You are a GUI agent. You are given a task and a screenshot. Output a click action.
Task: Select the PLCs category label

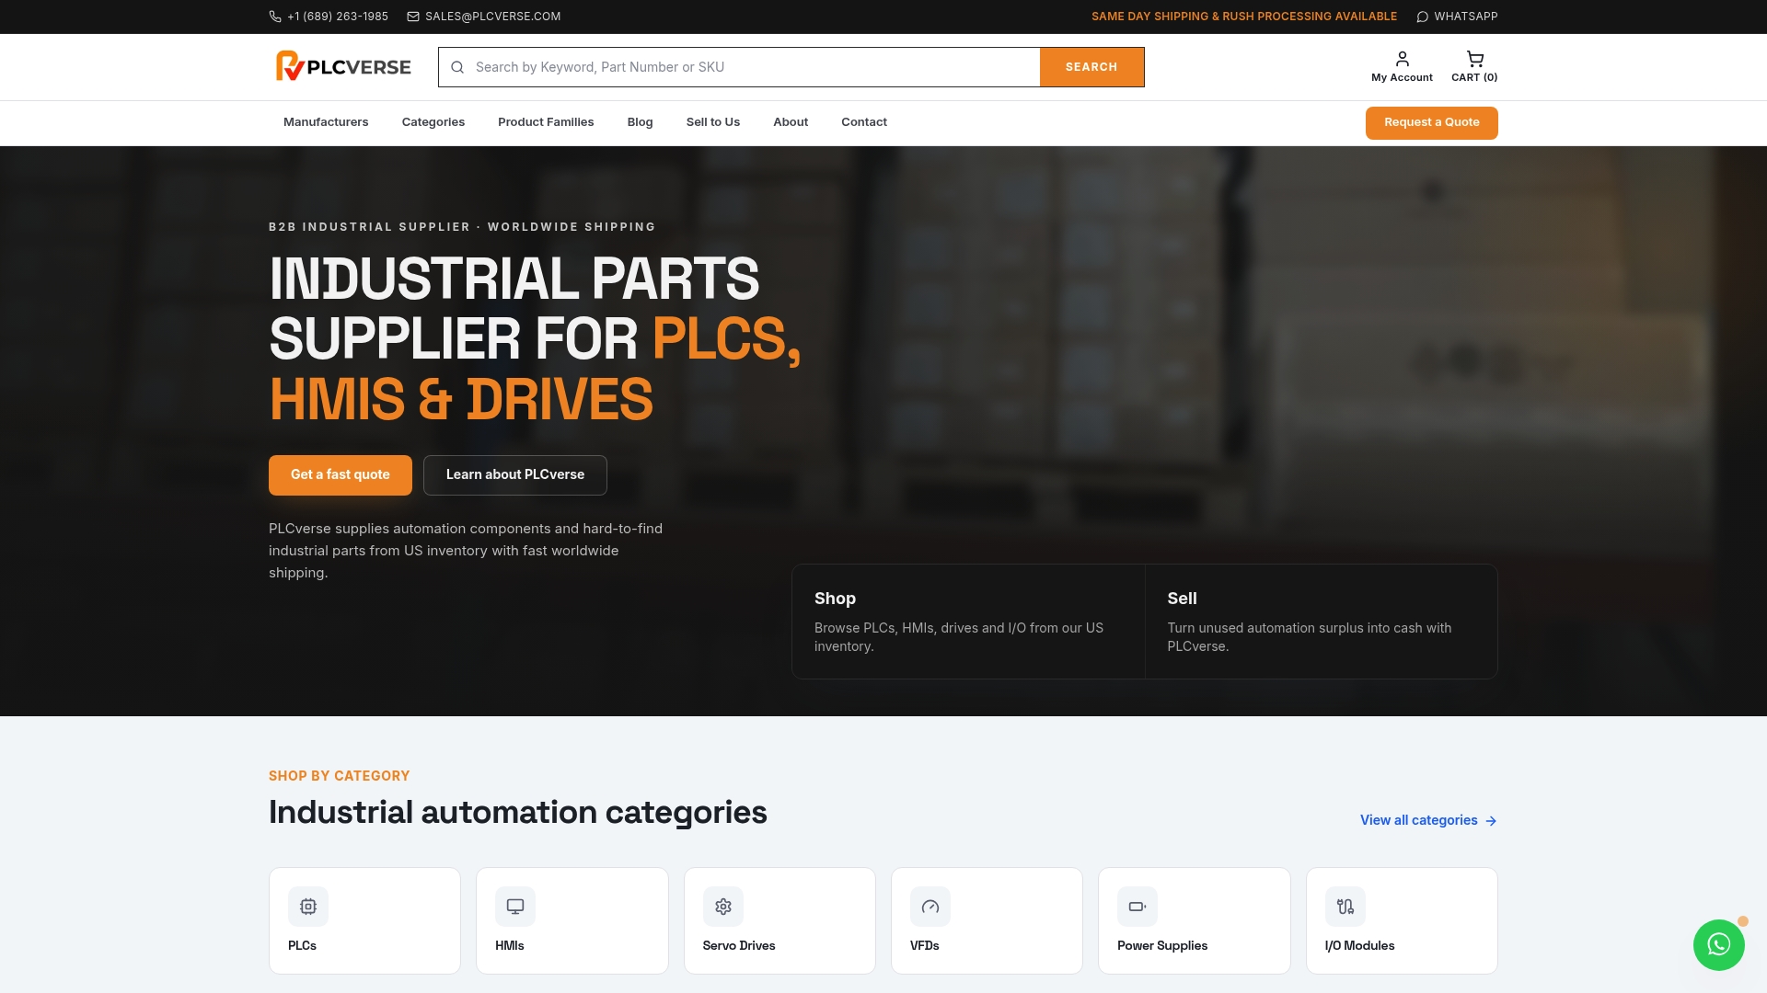point(302,946)
